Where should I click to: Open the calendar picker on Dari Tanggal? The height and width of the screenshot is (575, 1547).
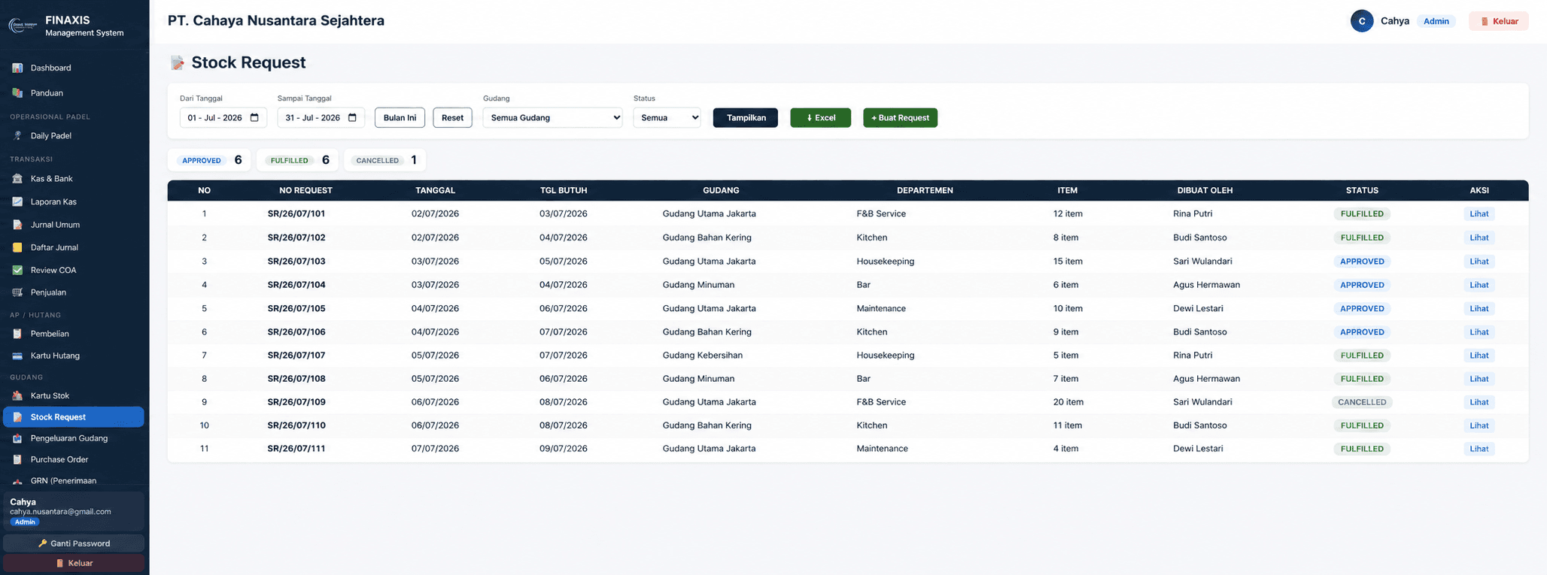254,117
